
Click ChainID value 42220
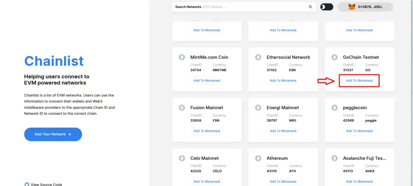(x=196, y=171)
